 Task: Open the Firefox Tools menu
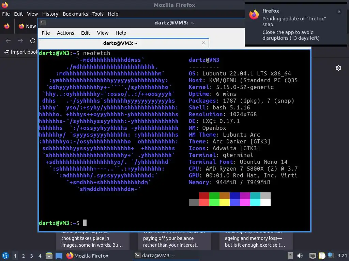pyautogui.click(x=98, y=14)
